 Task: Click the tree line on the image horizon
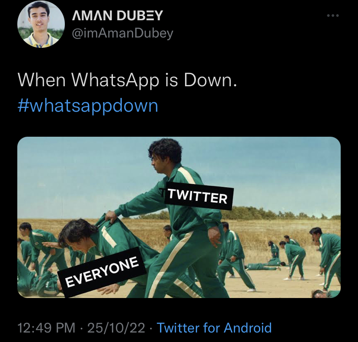274,213
